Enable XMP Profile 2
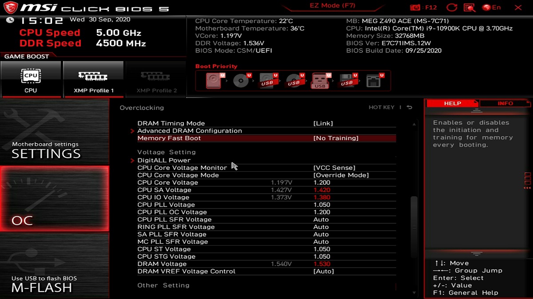The width and height of the screenshot is (533, 299). (156, 79)
